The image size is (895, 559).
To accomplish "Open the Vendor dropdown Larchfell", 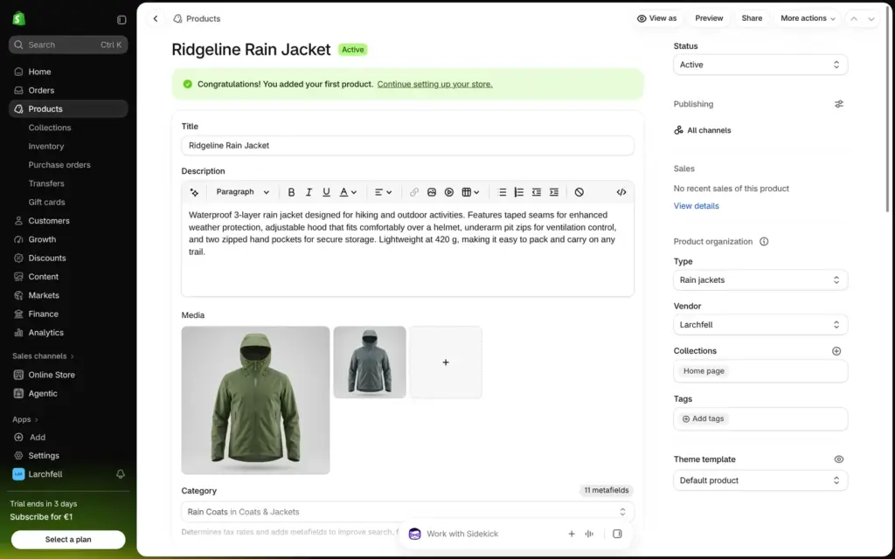I will [x=760, y=325].
